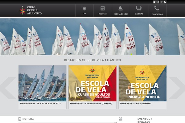185x123 pixels.
Task: Click the Eventos / Regatas section heading
Action: pyautogui.click(x=145, y=120)
